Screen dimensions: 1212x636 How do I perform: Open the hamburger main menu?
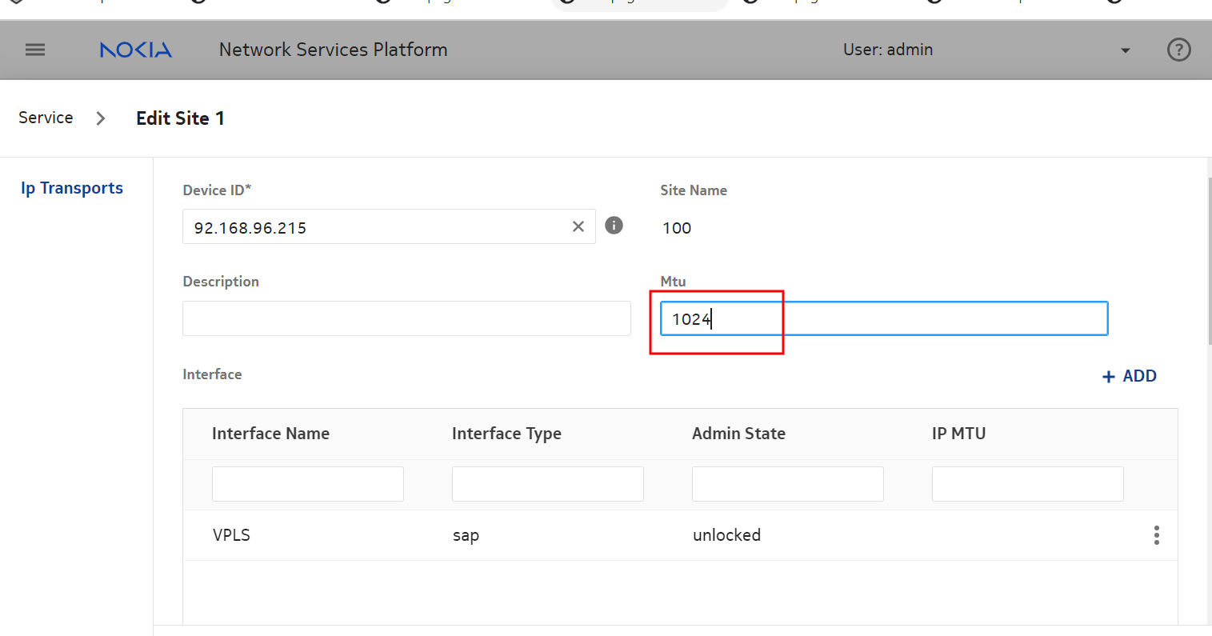35,50
